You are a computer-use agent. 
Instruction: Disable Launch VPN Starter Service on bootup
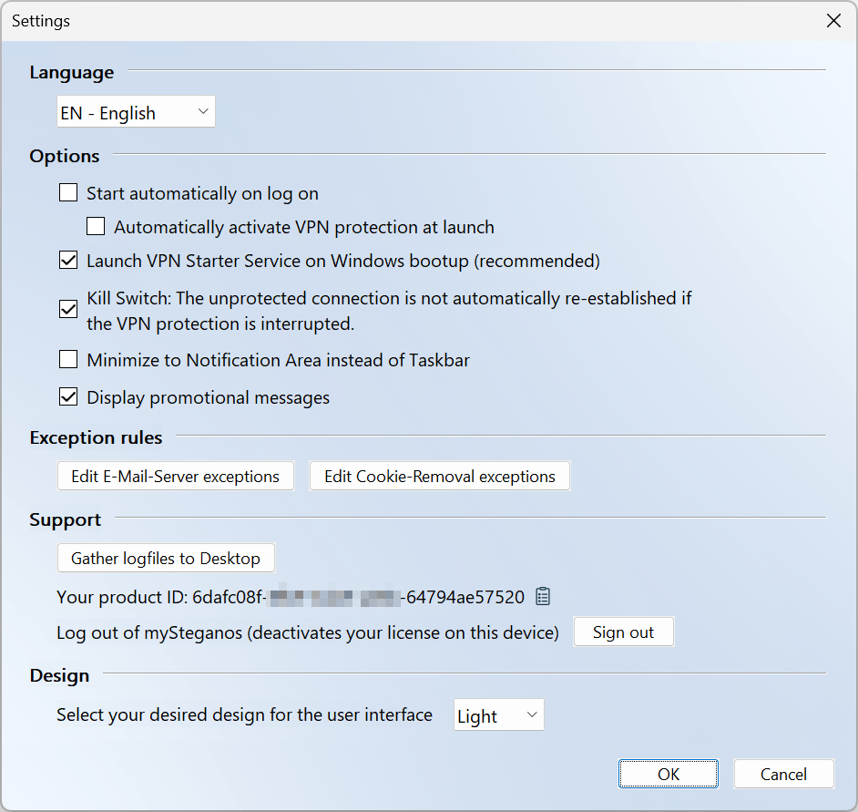(x=68, y=260)
